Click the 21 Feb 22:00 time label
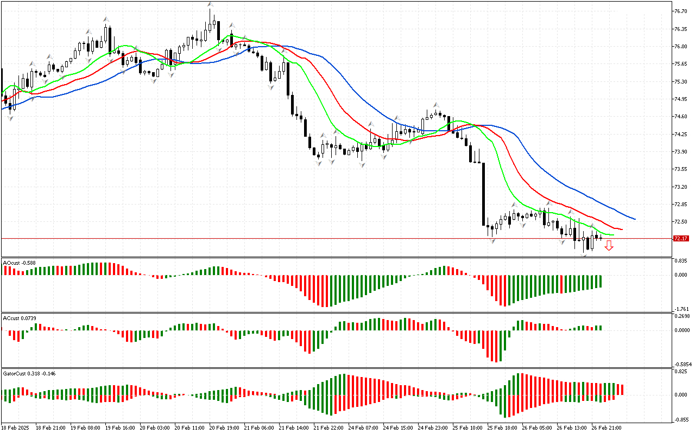695x434 pixels. pos(328,428)
